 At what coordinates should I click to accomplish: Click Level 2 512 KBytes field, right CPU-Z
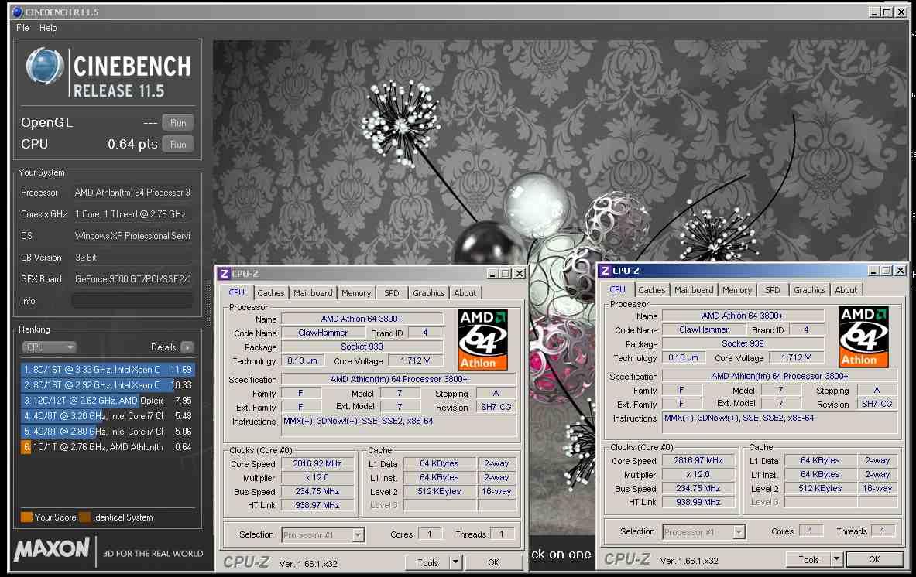[x=820, y=488]
